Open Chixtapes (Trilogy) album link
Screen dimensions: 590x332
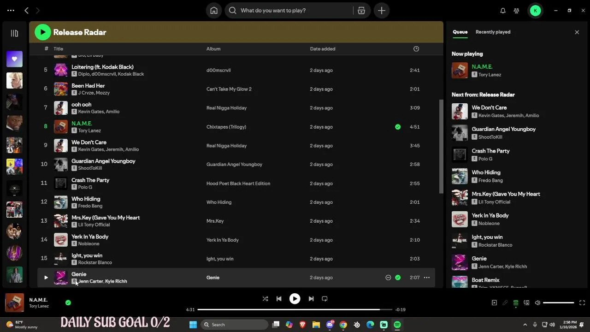(226, 127)
